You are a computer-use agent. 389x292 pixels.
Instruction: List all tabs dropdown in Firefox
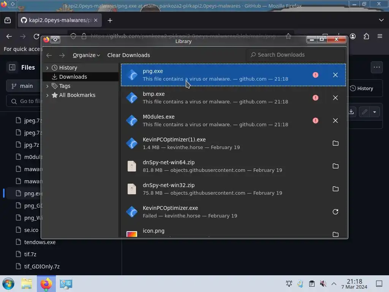[381, 20]
